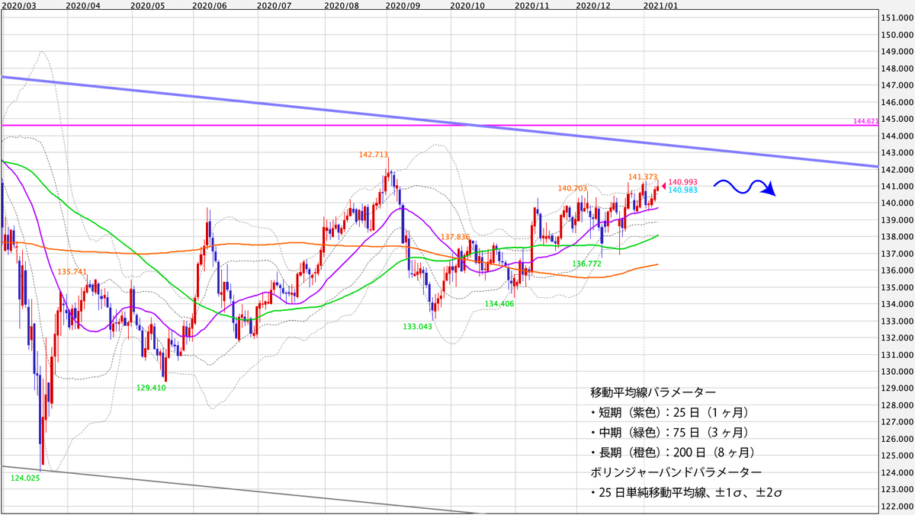Click the 2021/01 date label
Image resolution: width=915 pixels, height=515 pixels.
click(660, 5)
